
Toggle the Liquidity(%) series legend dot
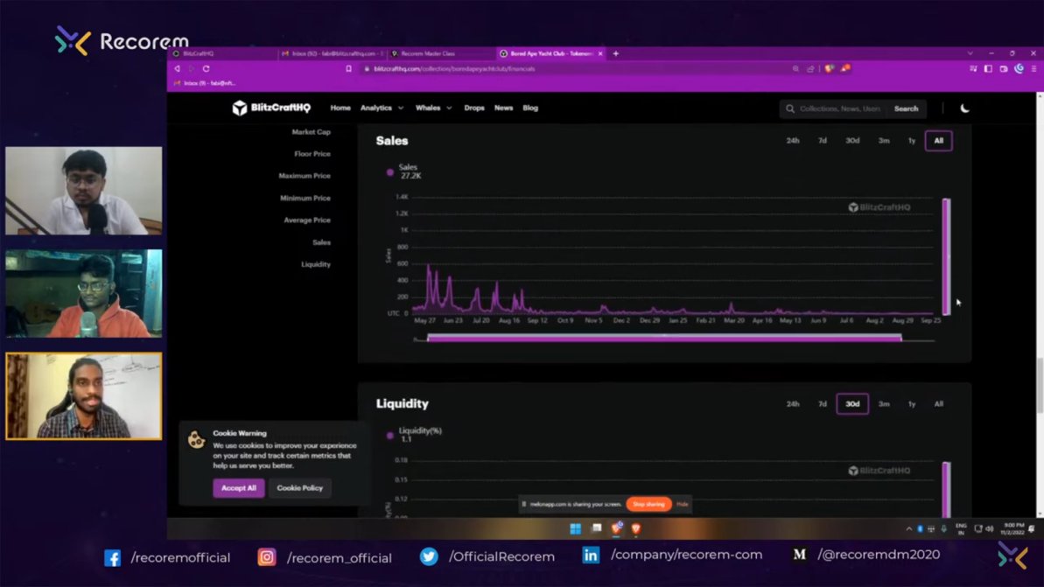tap(390, 436)
